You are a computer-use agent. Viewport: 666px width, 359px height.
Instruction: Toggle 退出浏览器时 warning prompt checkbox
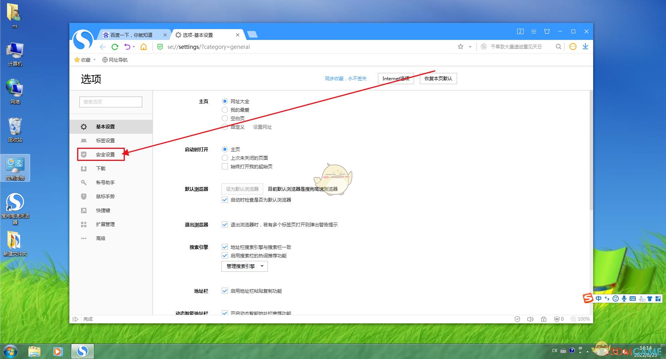pos(225,224)
